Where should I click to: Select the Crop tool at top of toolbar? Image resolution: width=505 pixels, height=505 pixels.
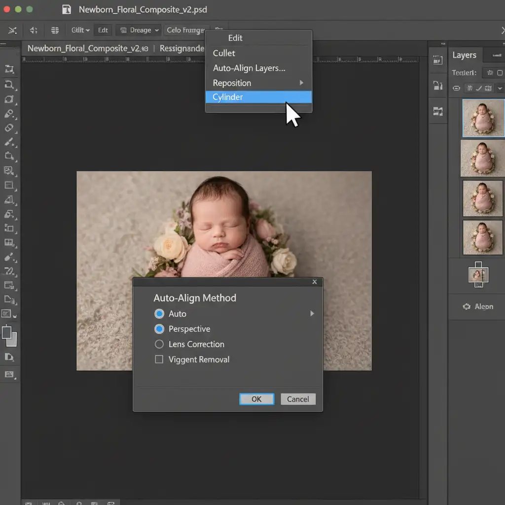click(x=9, y=70)
